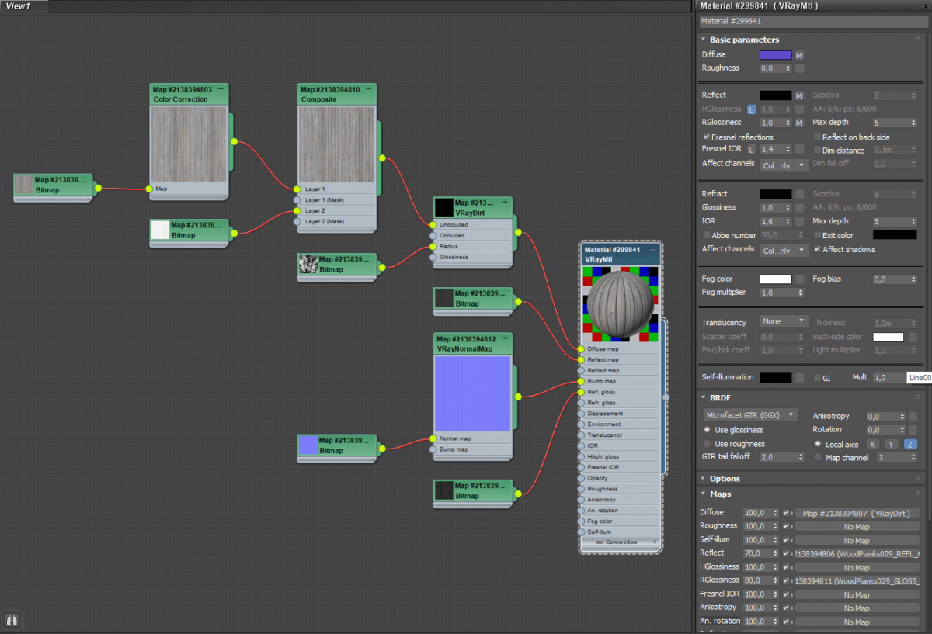
Task: Click the VRayMtl sphere preview thumbnail
Action: tap(621, 304)
